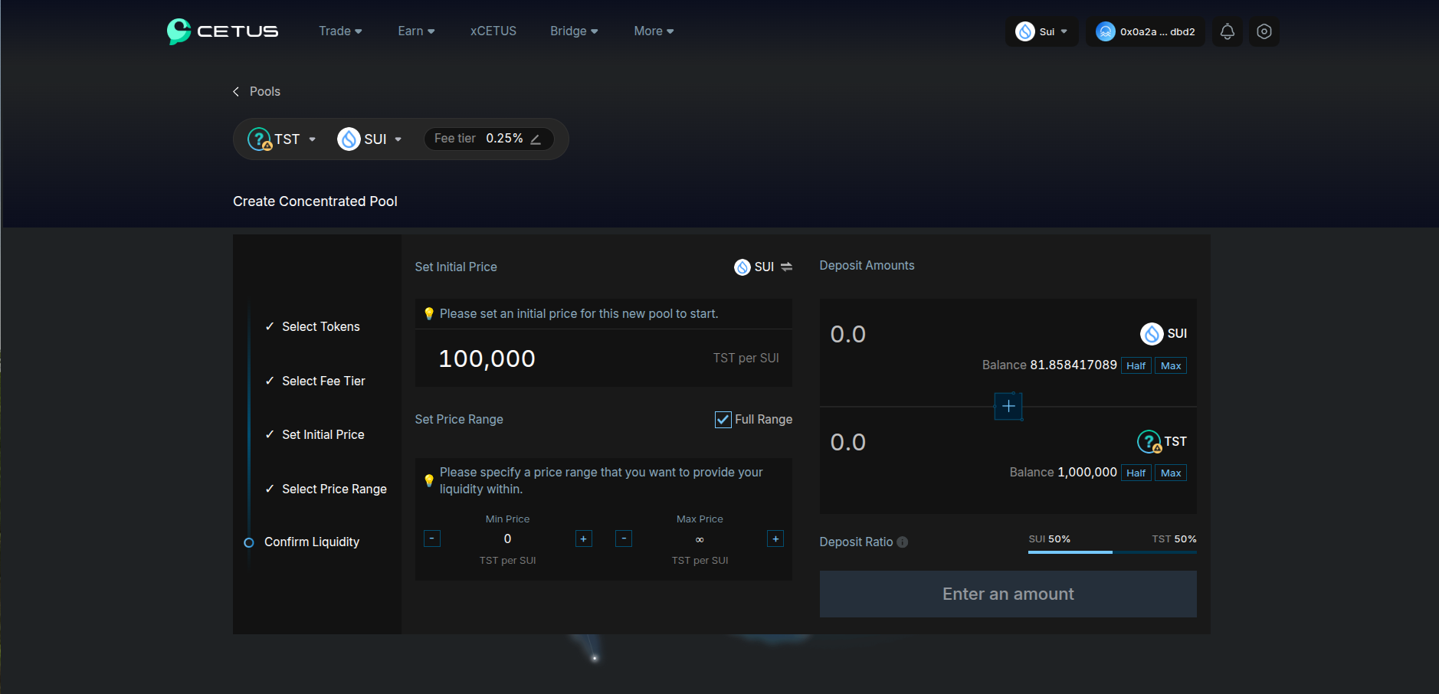Click the SUI 50% ratio label
Viewport: 1439px width, 694px height.
(1049, 539)
